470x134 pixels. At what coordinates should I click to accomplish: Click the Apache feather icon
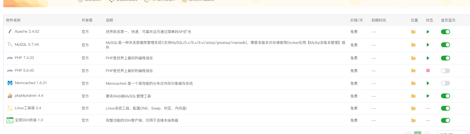coord(10,31)
